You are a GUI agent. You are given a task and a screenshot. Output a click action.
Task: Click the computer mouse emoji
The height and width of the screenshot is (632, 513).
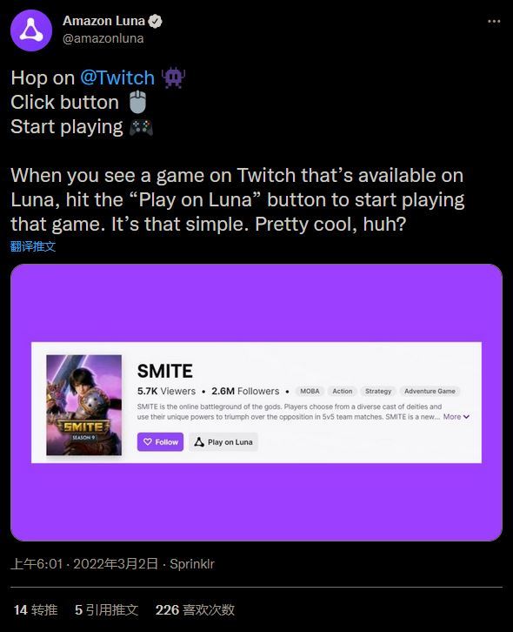(138, 102)
